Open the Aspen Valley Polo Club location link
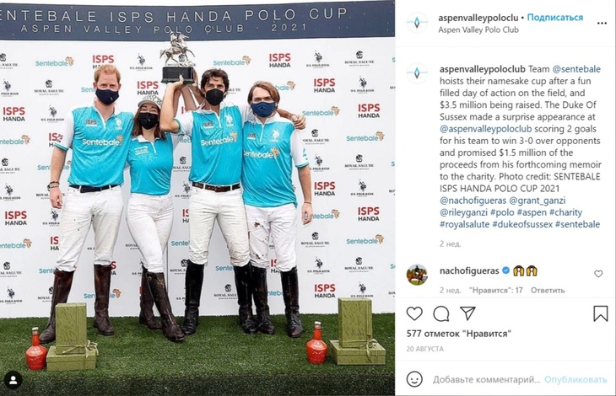Viewport: 616px width, 396px height. [478, 29]
